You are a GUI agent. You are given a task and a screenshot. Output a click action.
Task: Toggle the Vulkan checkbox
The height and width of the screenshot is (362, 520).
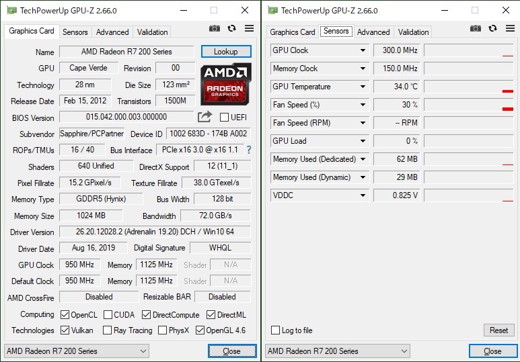click(65, 330)
